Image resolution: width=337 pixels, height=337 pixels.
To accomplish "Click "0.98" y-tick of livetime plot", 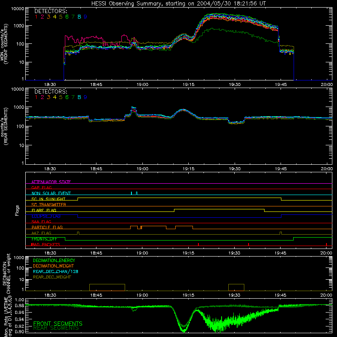I will pos(19,305).
